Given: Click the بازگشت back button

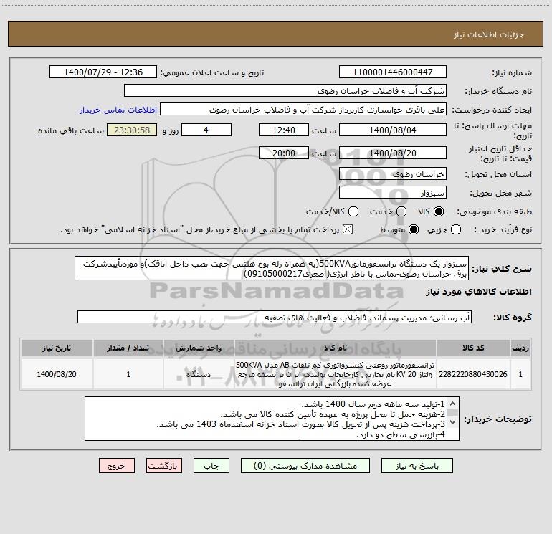Looking at the screenshot, I should point(164,466).
